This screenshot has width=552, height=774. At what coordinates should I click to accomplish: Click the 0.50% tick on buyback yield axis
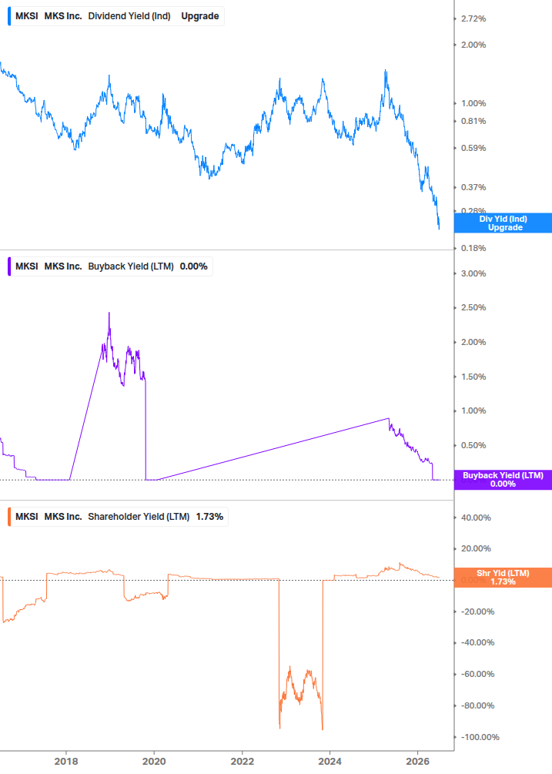(473, 445)
